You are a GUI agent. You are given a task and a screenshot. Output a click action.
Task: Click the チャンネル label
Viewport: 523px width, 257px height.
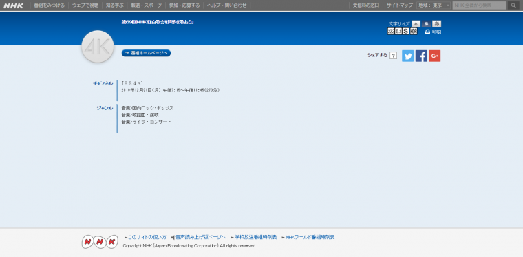pos(103,84)
